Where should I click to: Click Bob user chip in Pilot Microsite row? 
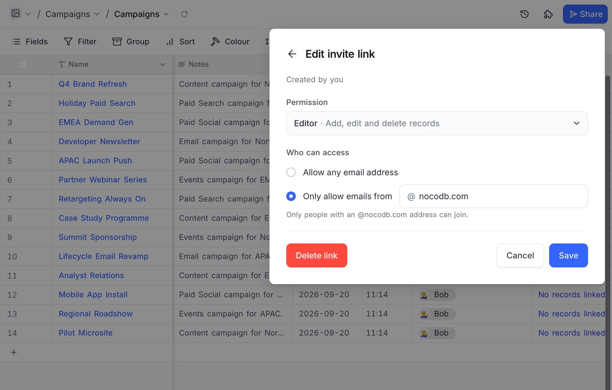(x=437, y=333)
